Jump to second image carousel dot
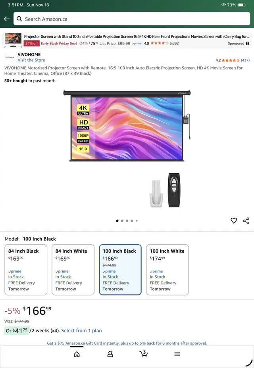 click(x=122, y=221)
